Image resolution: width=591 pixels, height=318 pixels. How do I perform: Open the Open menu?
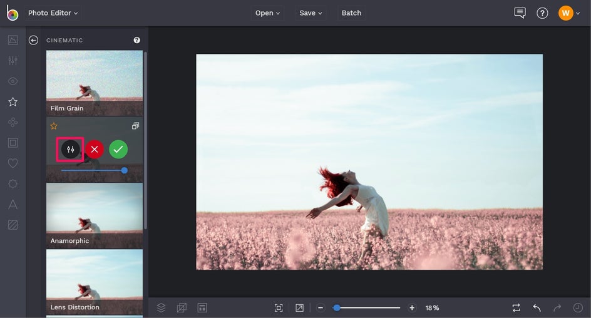pyautogui.click(x=268, y=13)
